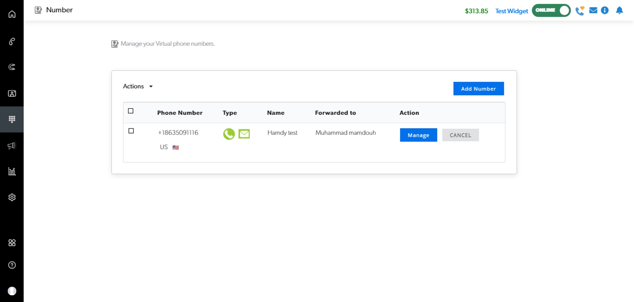Open the help question mark icon
The height and width of the screenshot is (302, 634).
tap(12, 265)
